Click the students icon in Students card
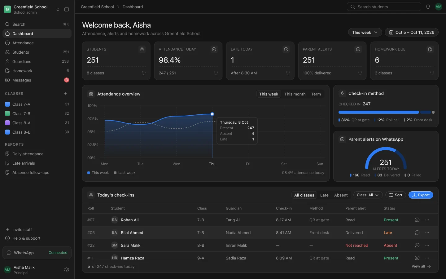The height and width of the screenshot is (279, 446). (142, 49)
